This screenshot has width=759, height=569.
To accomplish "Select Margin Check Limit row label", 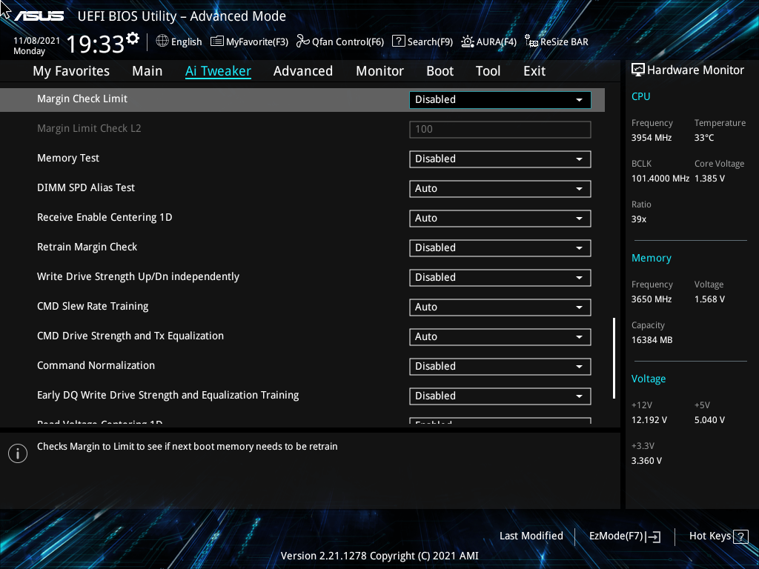I will (82, 99).
